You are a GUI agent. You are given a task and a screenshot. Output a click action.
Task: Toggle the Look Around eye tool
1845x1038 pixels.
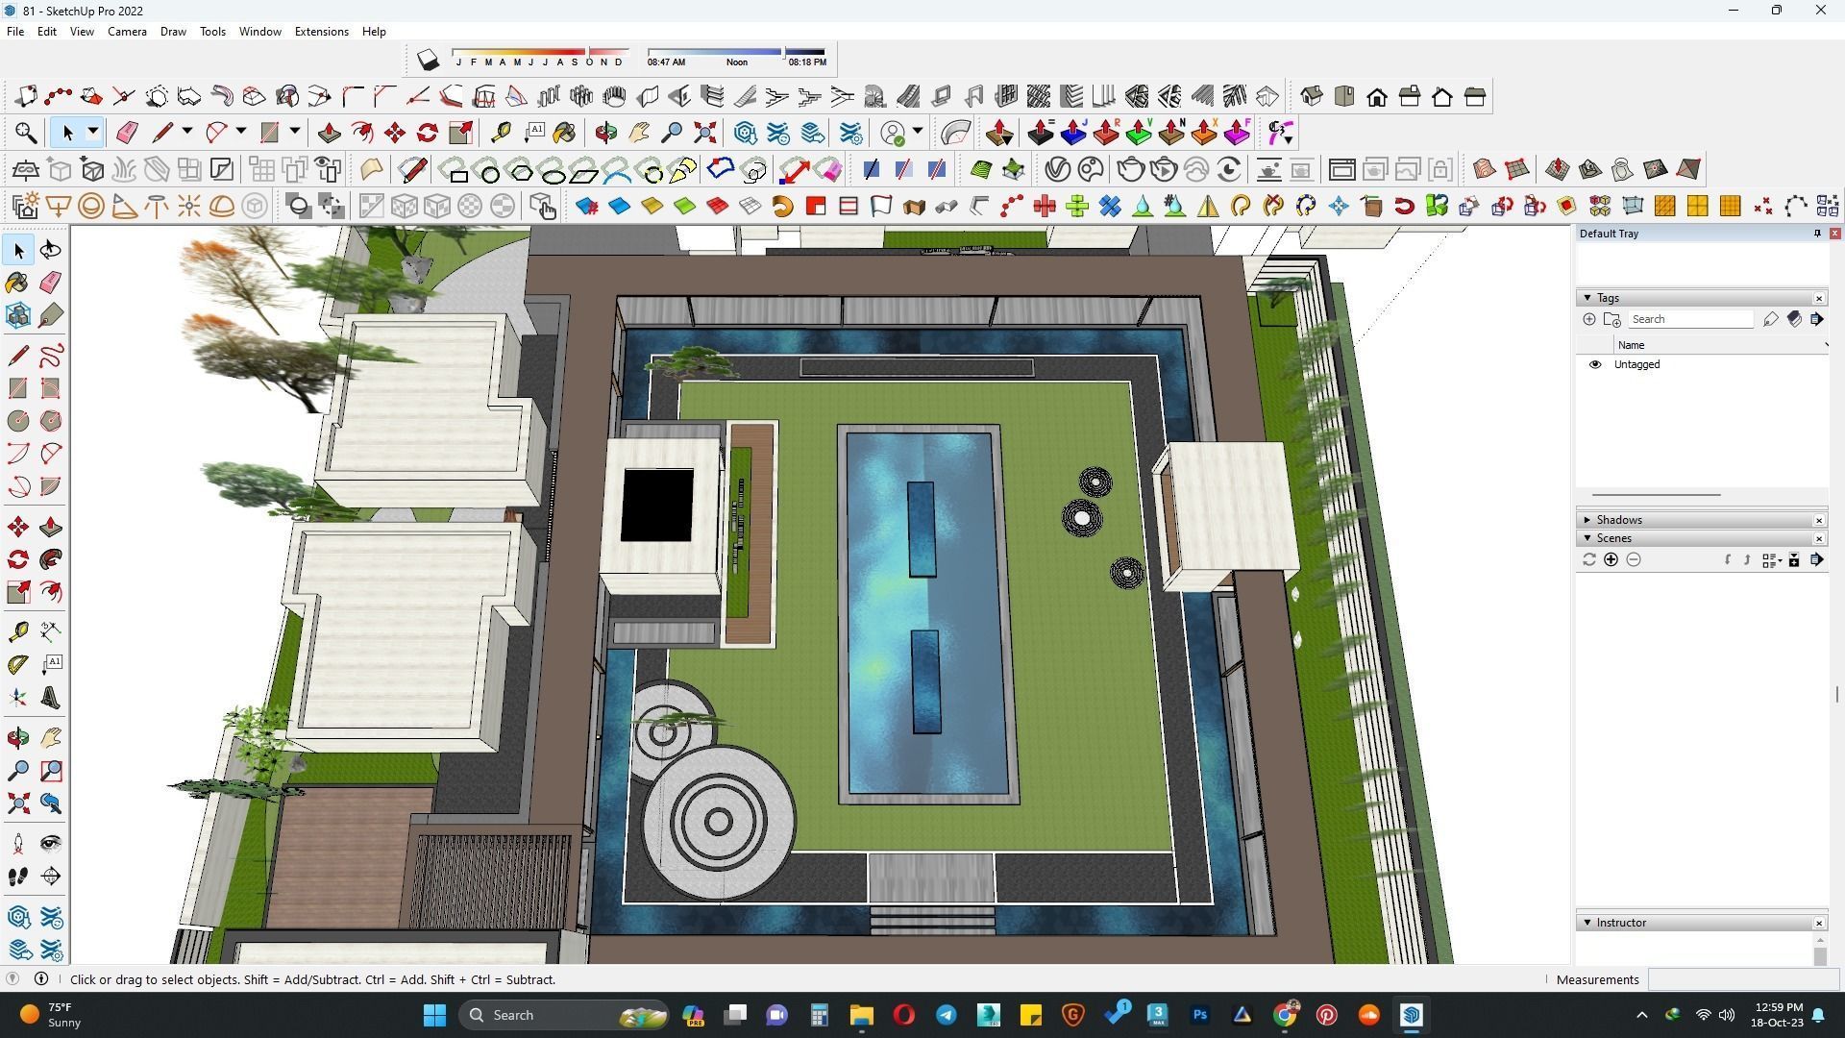pos(51,844)
